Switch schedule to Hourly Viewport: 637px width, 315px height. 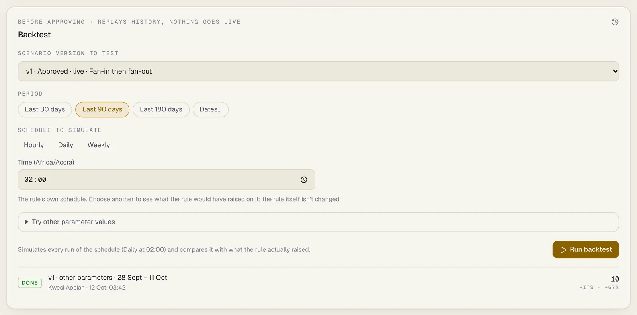[34, 145]
